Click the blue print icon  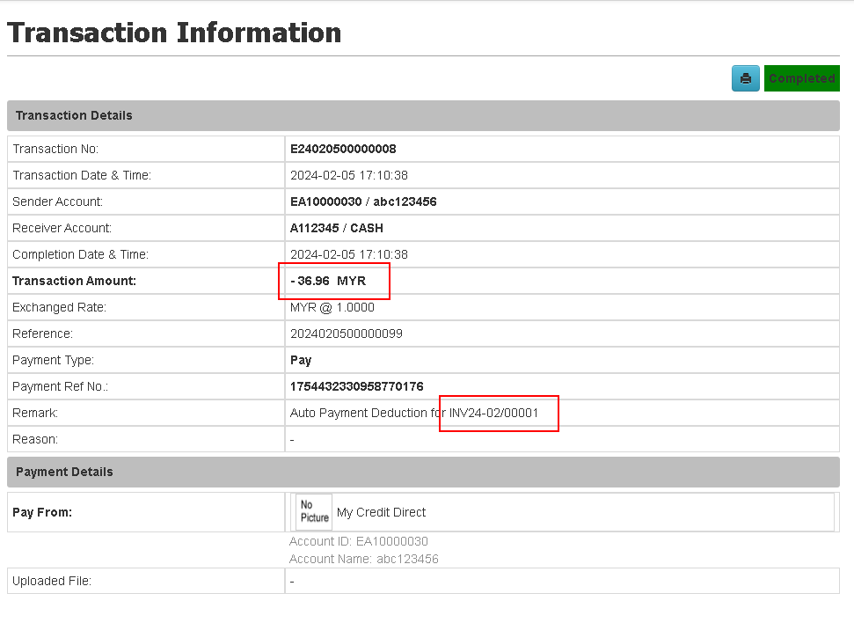pos(746,78)
